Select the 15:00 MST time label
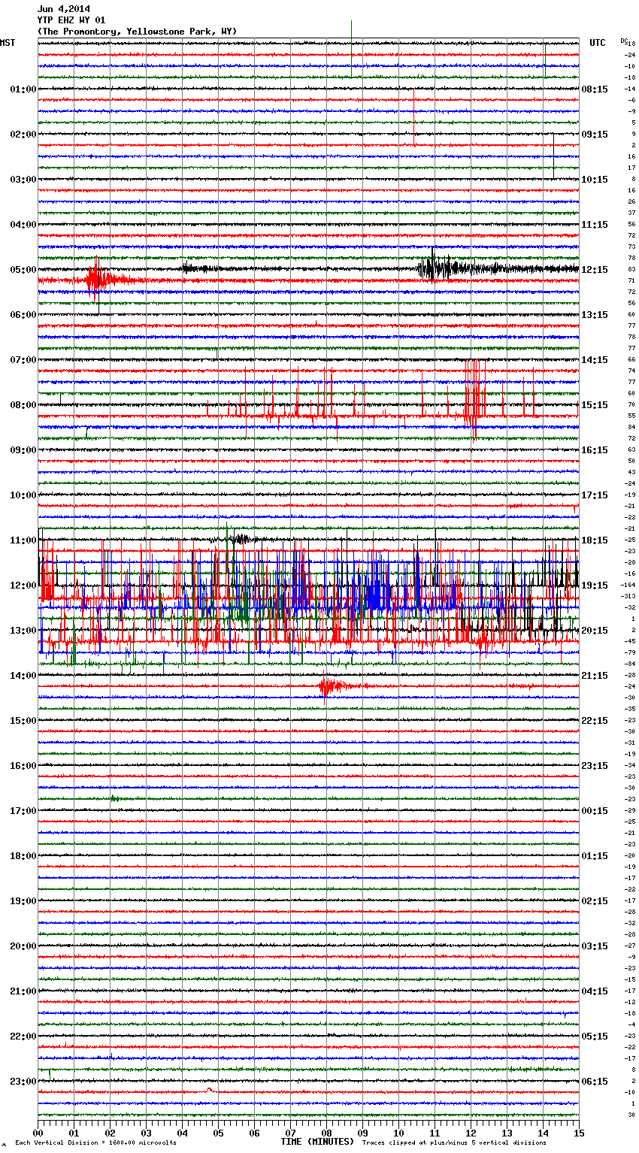Image resolution: width=639 pixels, height=1153 pixels. click(x=23, y=721)
